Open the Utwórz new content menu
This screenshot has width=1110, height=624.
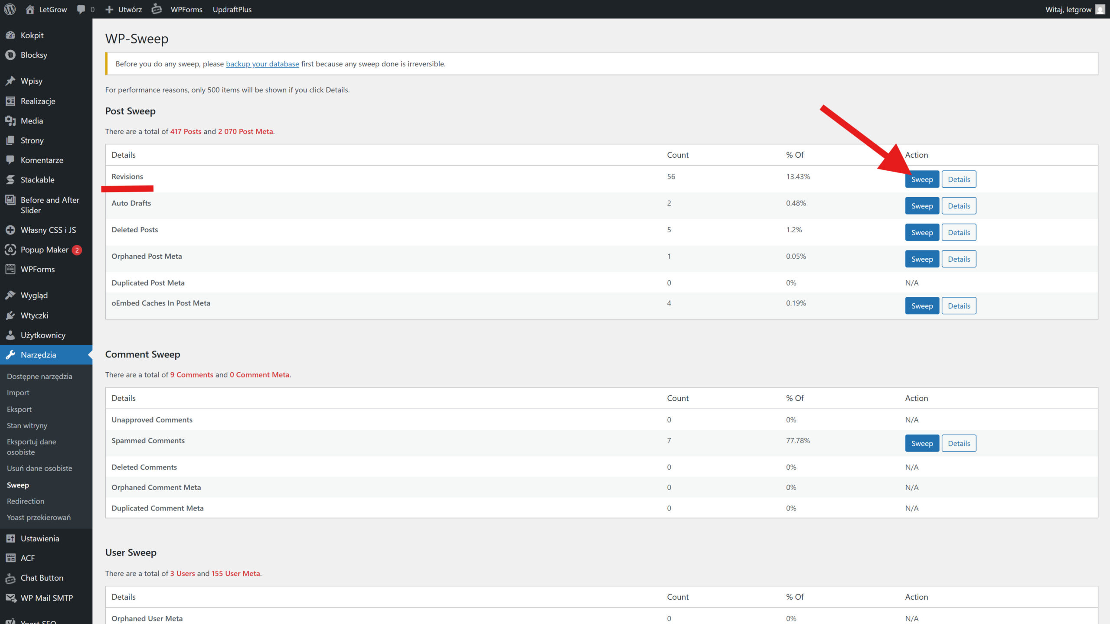[x=124, y=9]
